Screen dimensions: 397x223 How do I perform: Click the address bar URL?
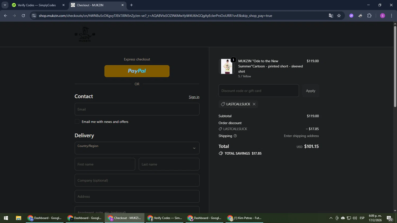click(x=155, y=16)
